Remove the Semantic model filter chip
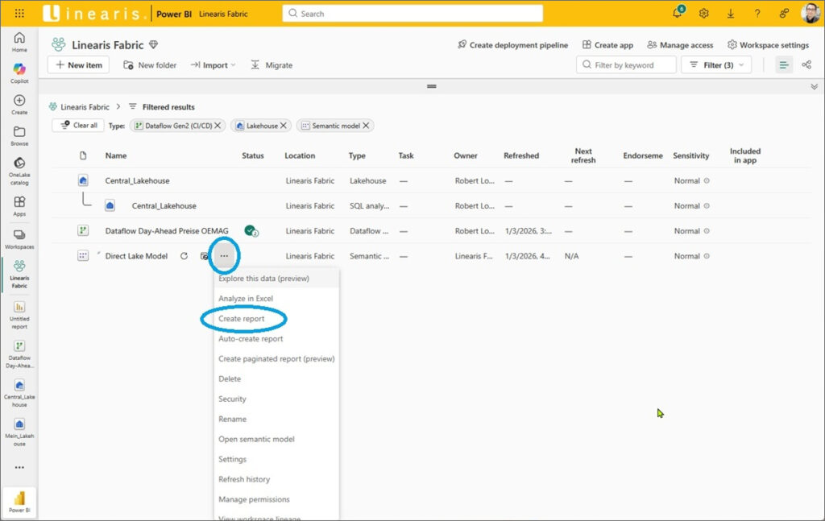 (366, 126)
